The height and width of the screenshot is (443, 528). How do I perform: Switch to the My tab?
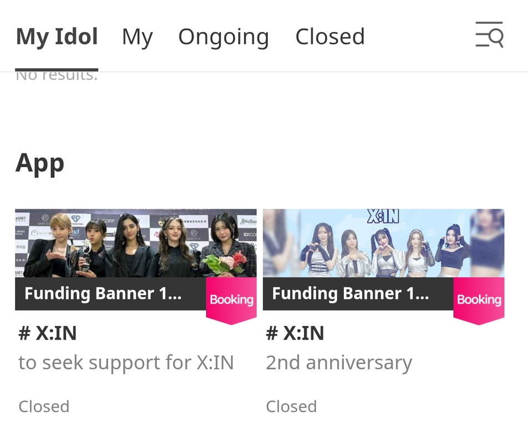click(x=138, y=37)
